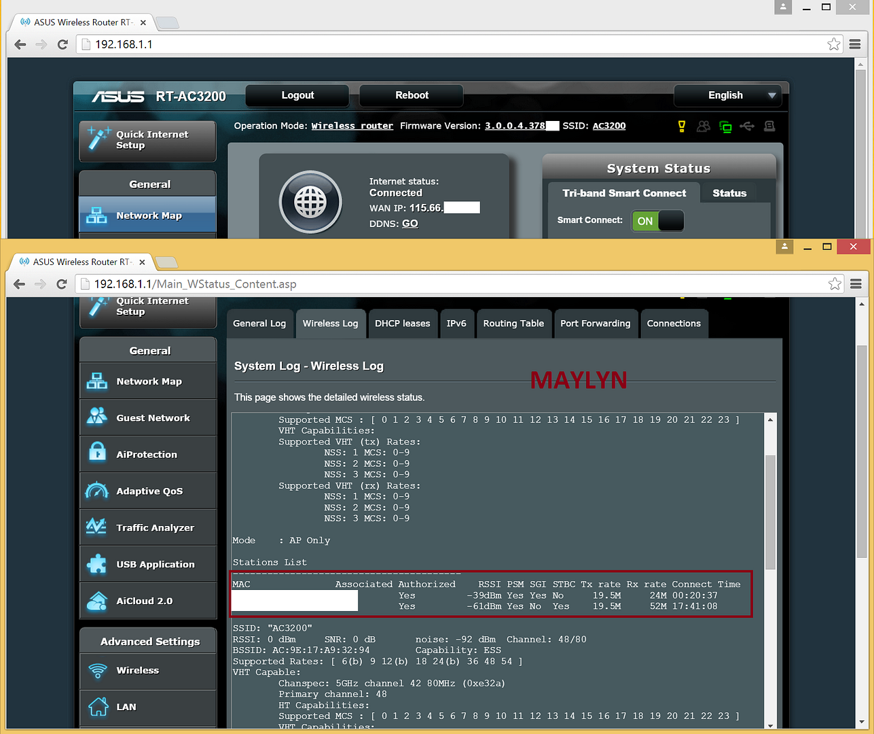Open Adaptive QoS page
Screen dimensions: 874x734
click(x=148, y=491)
